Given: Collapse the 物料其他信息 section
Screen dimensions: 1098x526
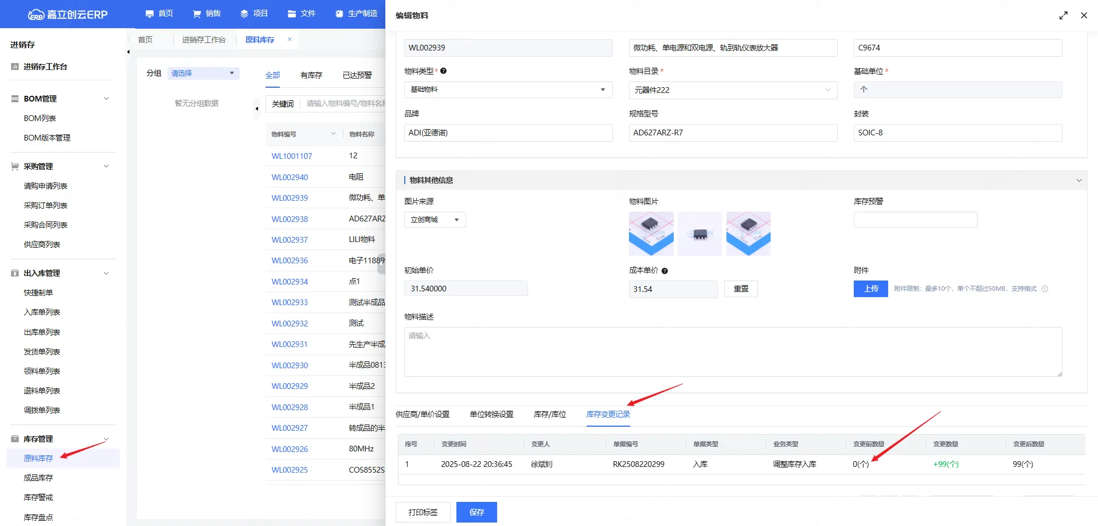Looking at the screenshot, I should point(1079,180).
